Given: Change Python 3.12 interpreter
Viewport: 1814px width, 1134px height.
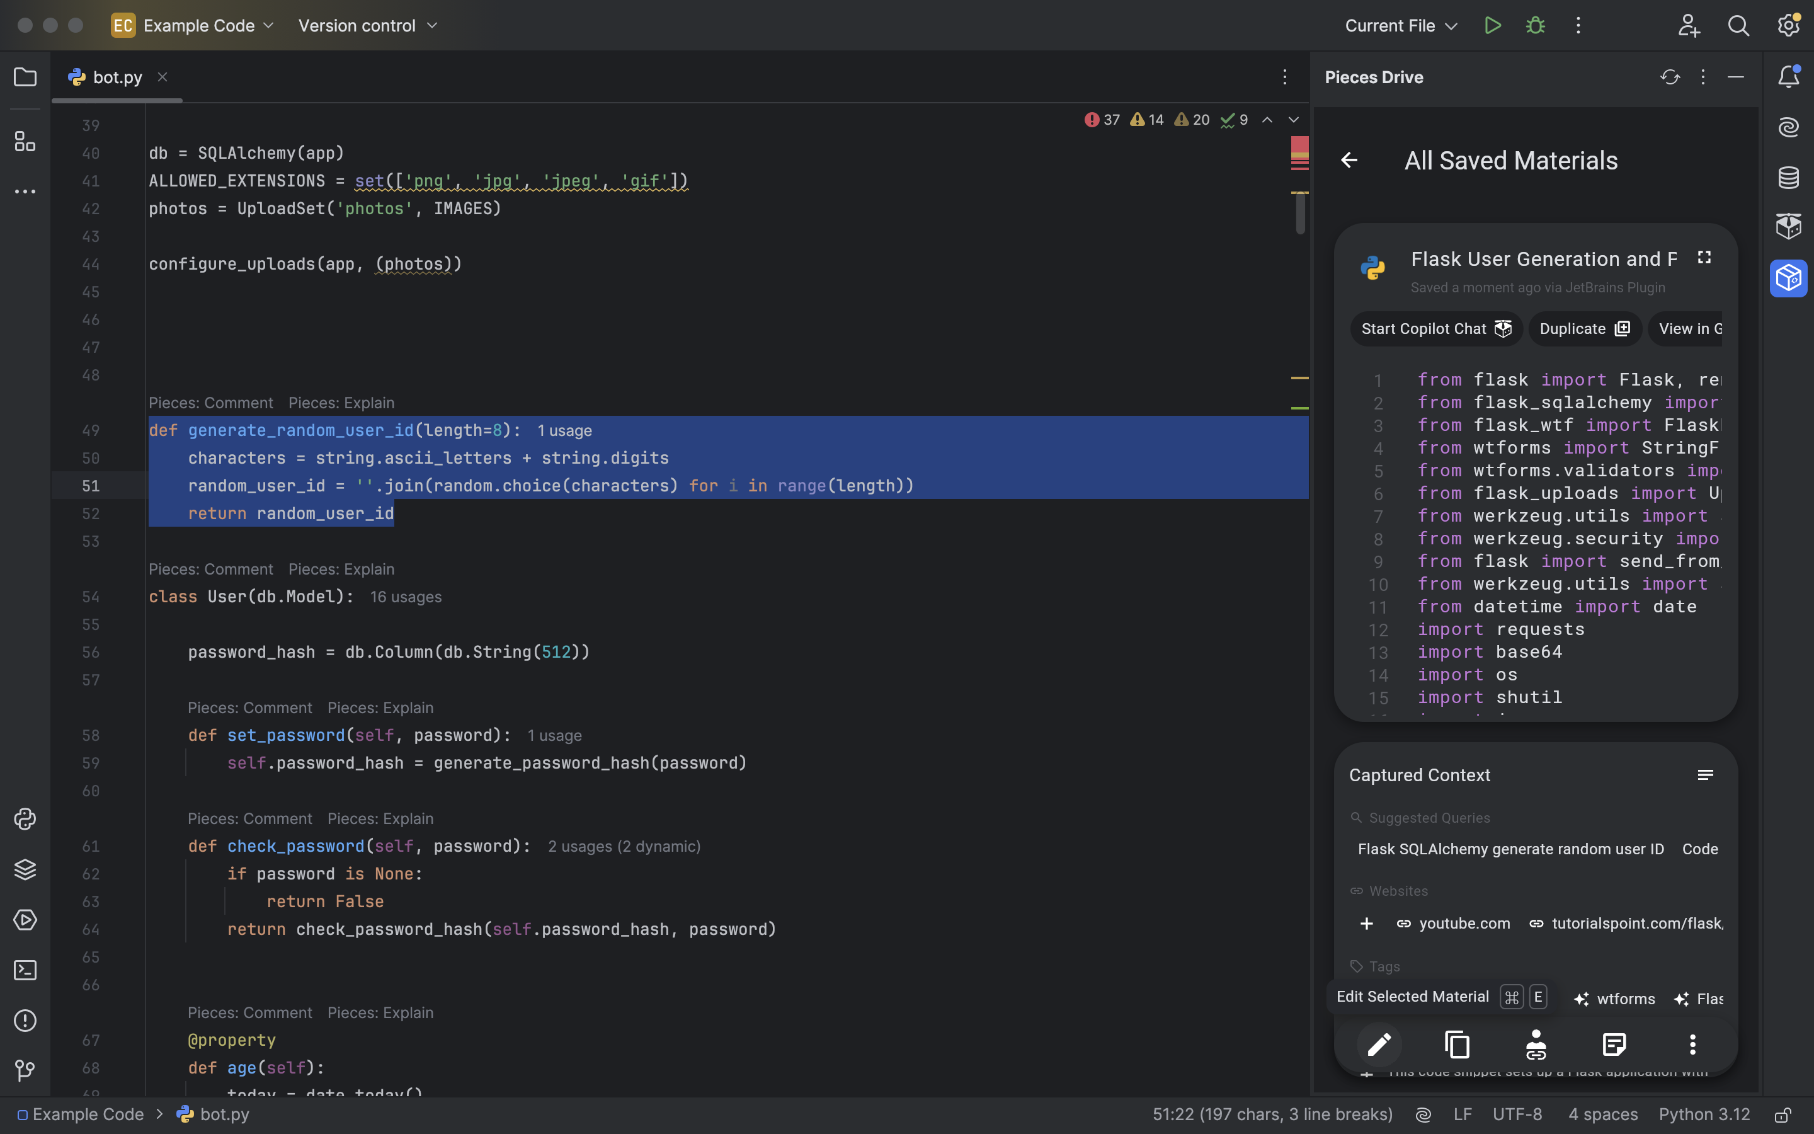Looking at the screenshot, I should 1704,1114.
